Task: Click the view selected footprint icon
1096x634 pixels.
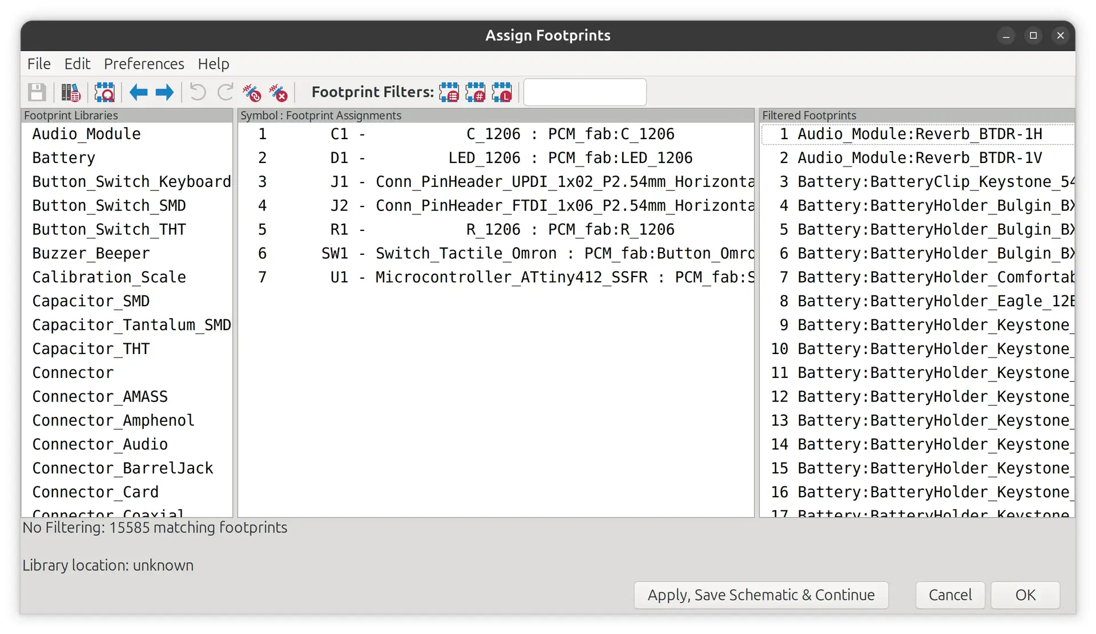Action: [104, 92]
